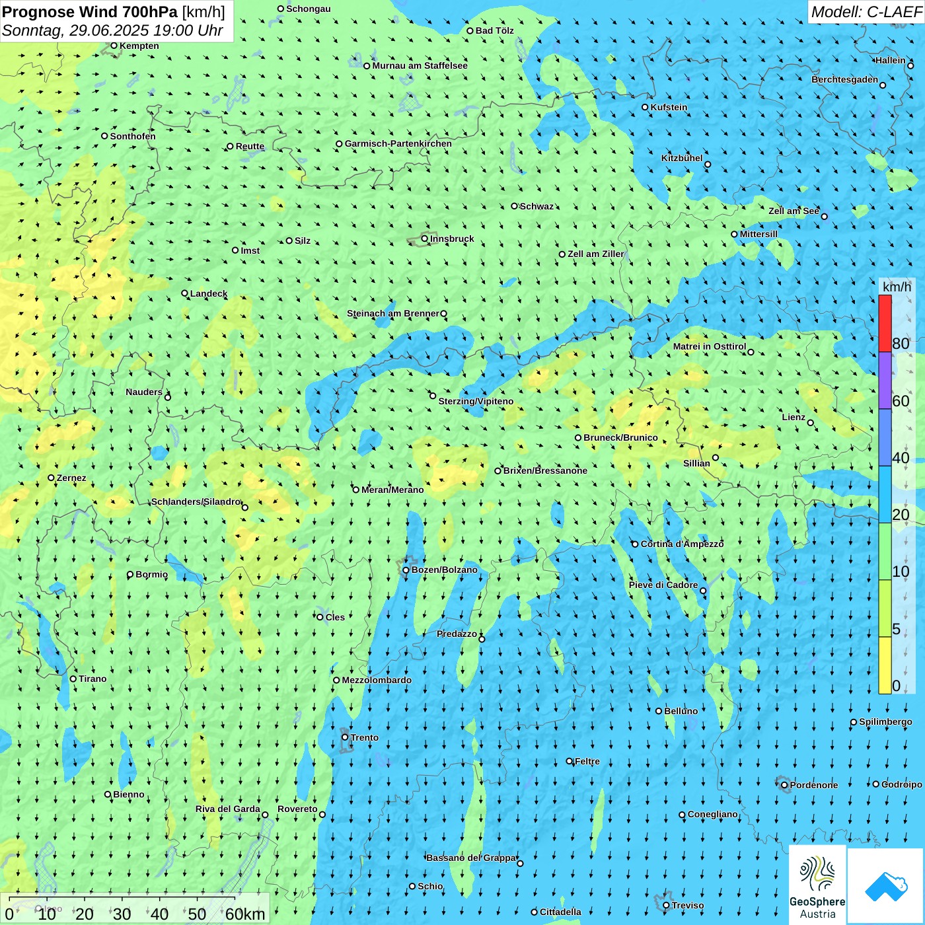Click the Berchtesgaden label
This screenshot has height=925, width=925.
click(845, 79)
